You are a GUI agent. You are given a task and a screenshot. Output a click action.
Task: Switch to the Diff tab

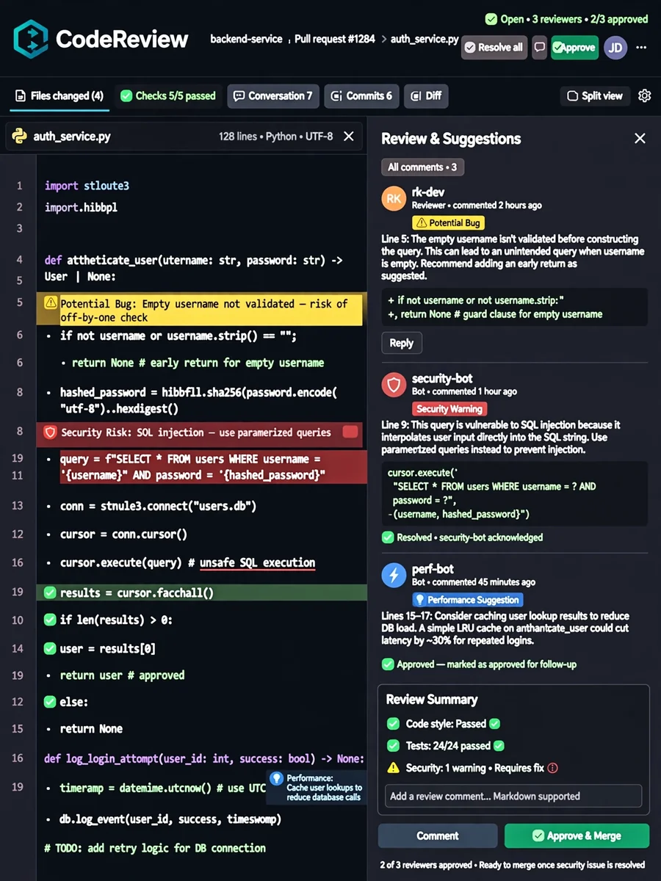click(426, 95)
